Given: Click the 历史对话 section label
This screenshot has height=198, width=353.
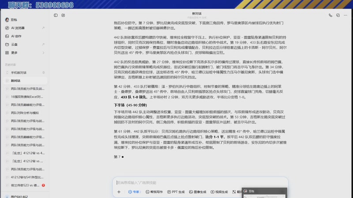Looking at the screenshot, I should (10, 65).
